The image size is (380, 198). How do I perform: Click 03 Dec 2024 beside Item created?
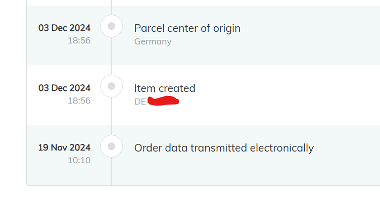click(65, 88)
